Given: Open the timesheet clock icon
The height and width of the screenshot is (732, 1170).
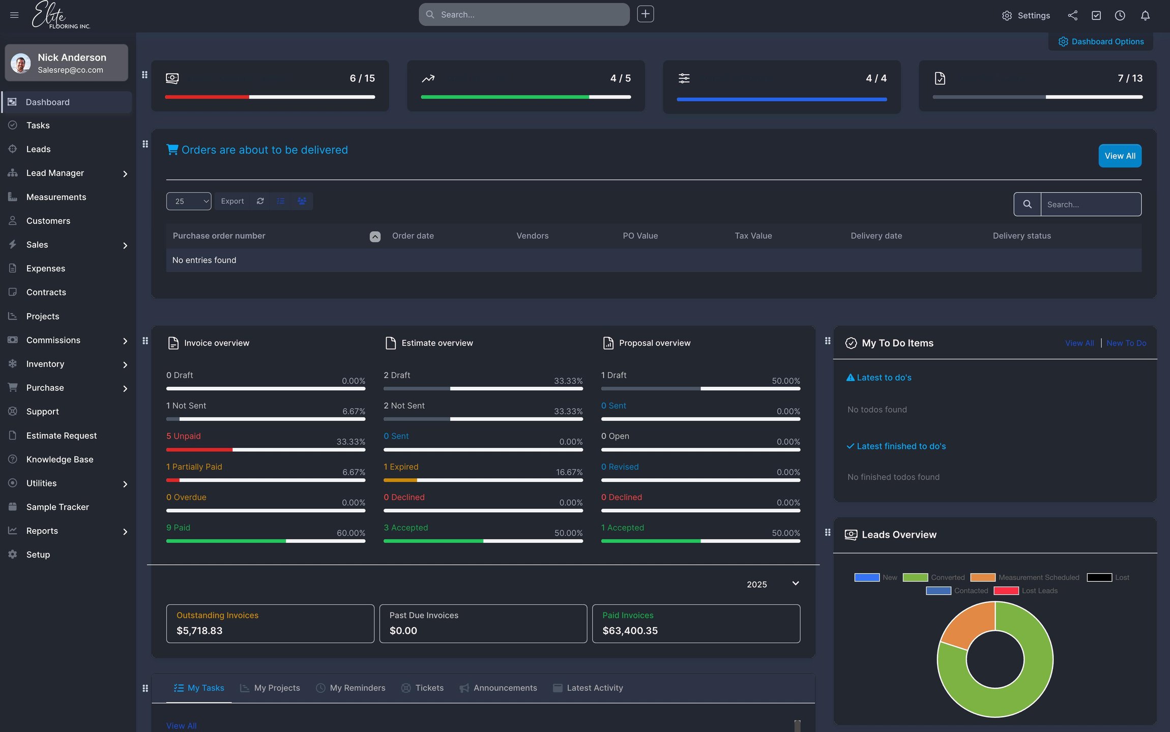Looking at the screenshot, I should (1120, 15).
